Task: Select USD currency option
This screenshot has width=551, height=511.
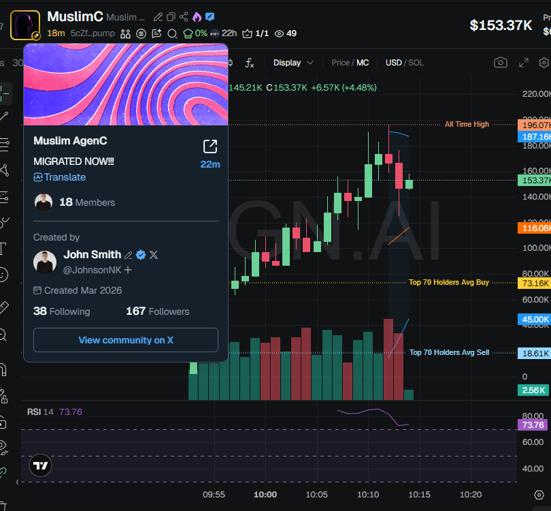Action: tap(394, 63)
